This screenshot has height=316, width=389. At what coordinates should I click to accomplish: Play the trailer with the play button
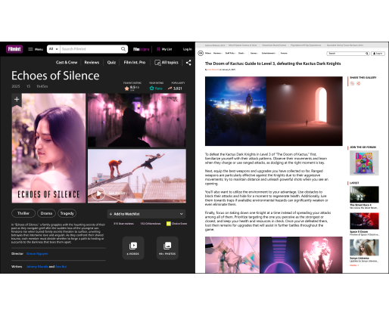[98, 194]
